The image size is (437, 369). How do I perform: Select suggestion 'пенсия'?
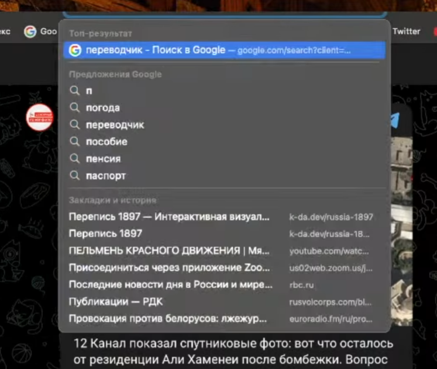tap(225, 158)
